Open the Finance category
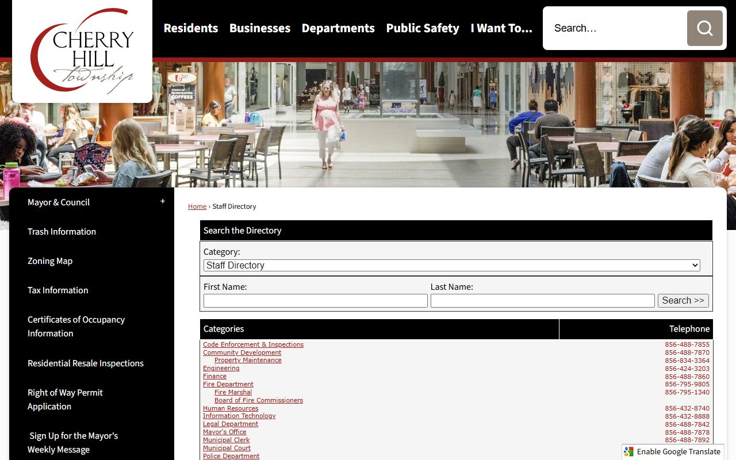The image size is (736, 460). [214, 376]
